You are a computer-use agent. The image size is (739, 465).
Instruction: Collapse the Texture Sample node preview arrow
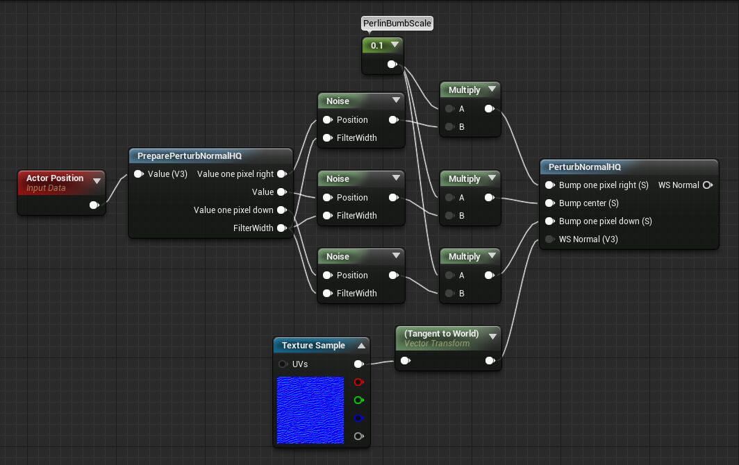coord(361,346)
